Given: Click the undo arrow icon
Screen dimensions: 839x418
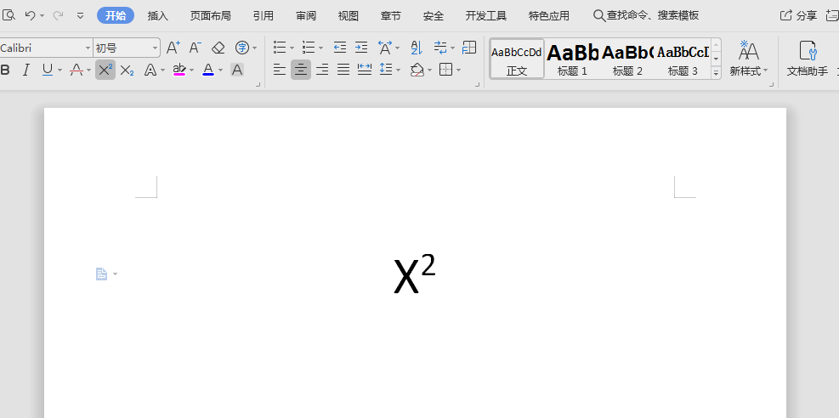Looking at the screenshot, I should tap(31, 15).
